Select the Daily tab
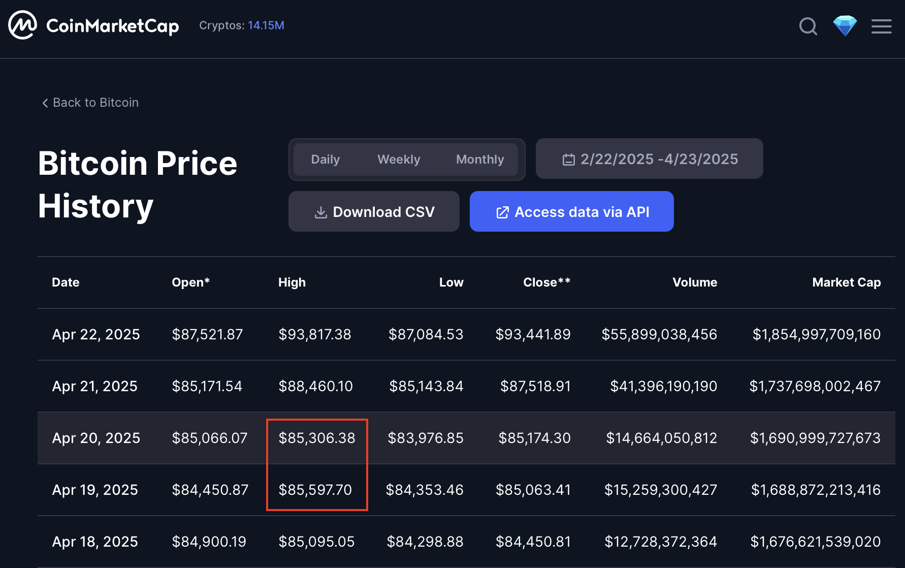Viewport: 905px width, 568px height. [x=326, y=160]
